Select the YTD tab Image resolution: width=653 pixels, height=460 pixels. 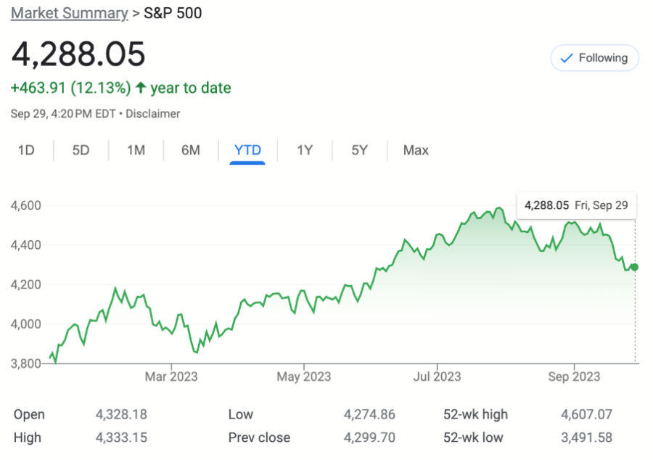pos(247,150)
